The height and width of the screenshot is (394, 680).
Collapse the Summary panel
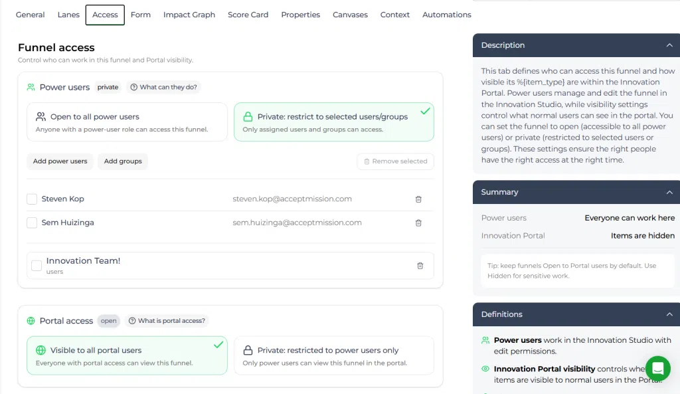[x=669, y=192]
